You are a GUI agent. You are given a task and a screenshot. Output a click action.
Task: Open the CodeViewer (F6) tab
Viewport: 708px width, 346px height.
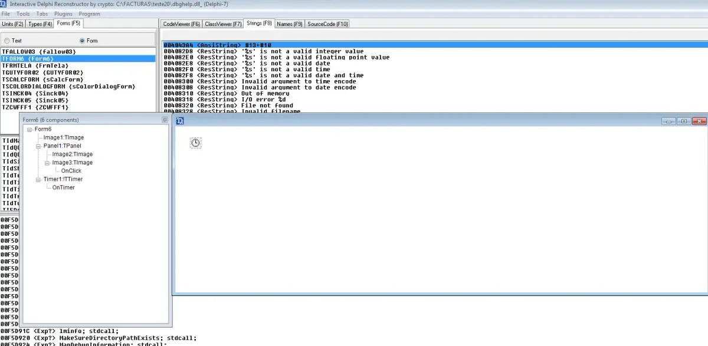[x=182, y=24]
